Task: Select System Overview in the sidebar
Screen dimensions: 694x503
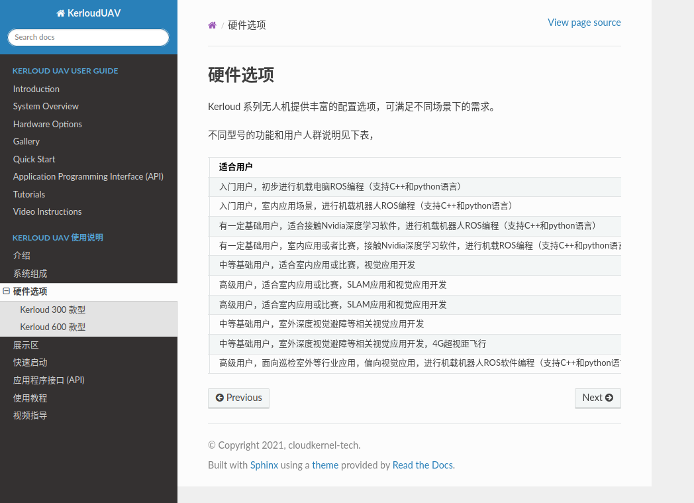Action: (46, 106)
